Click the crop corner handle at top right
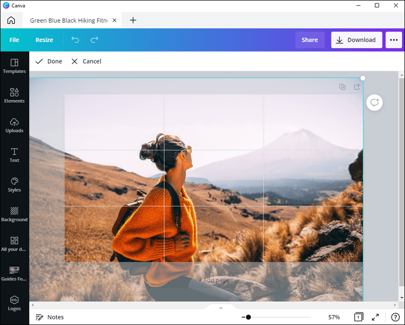 click(362, 78)
